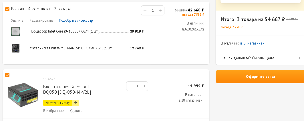Open Подобрать аксессуар link
Viewport: 304px width, 121px height.
point(76,21)
